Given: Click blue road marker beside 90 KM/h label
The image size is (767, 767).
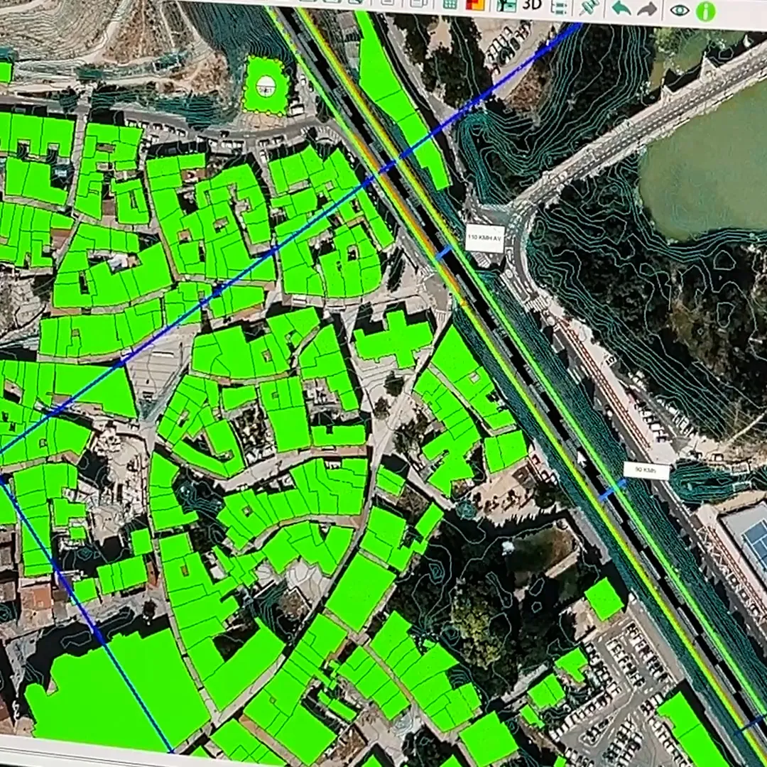Looking at the screenshot, I should click(611, 490).
